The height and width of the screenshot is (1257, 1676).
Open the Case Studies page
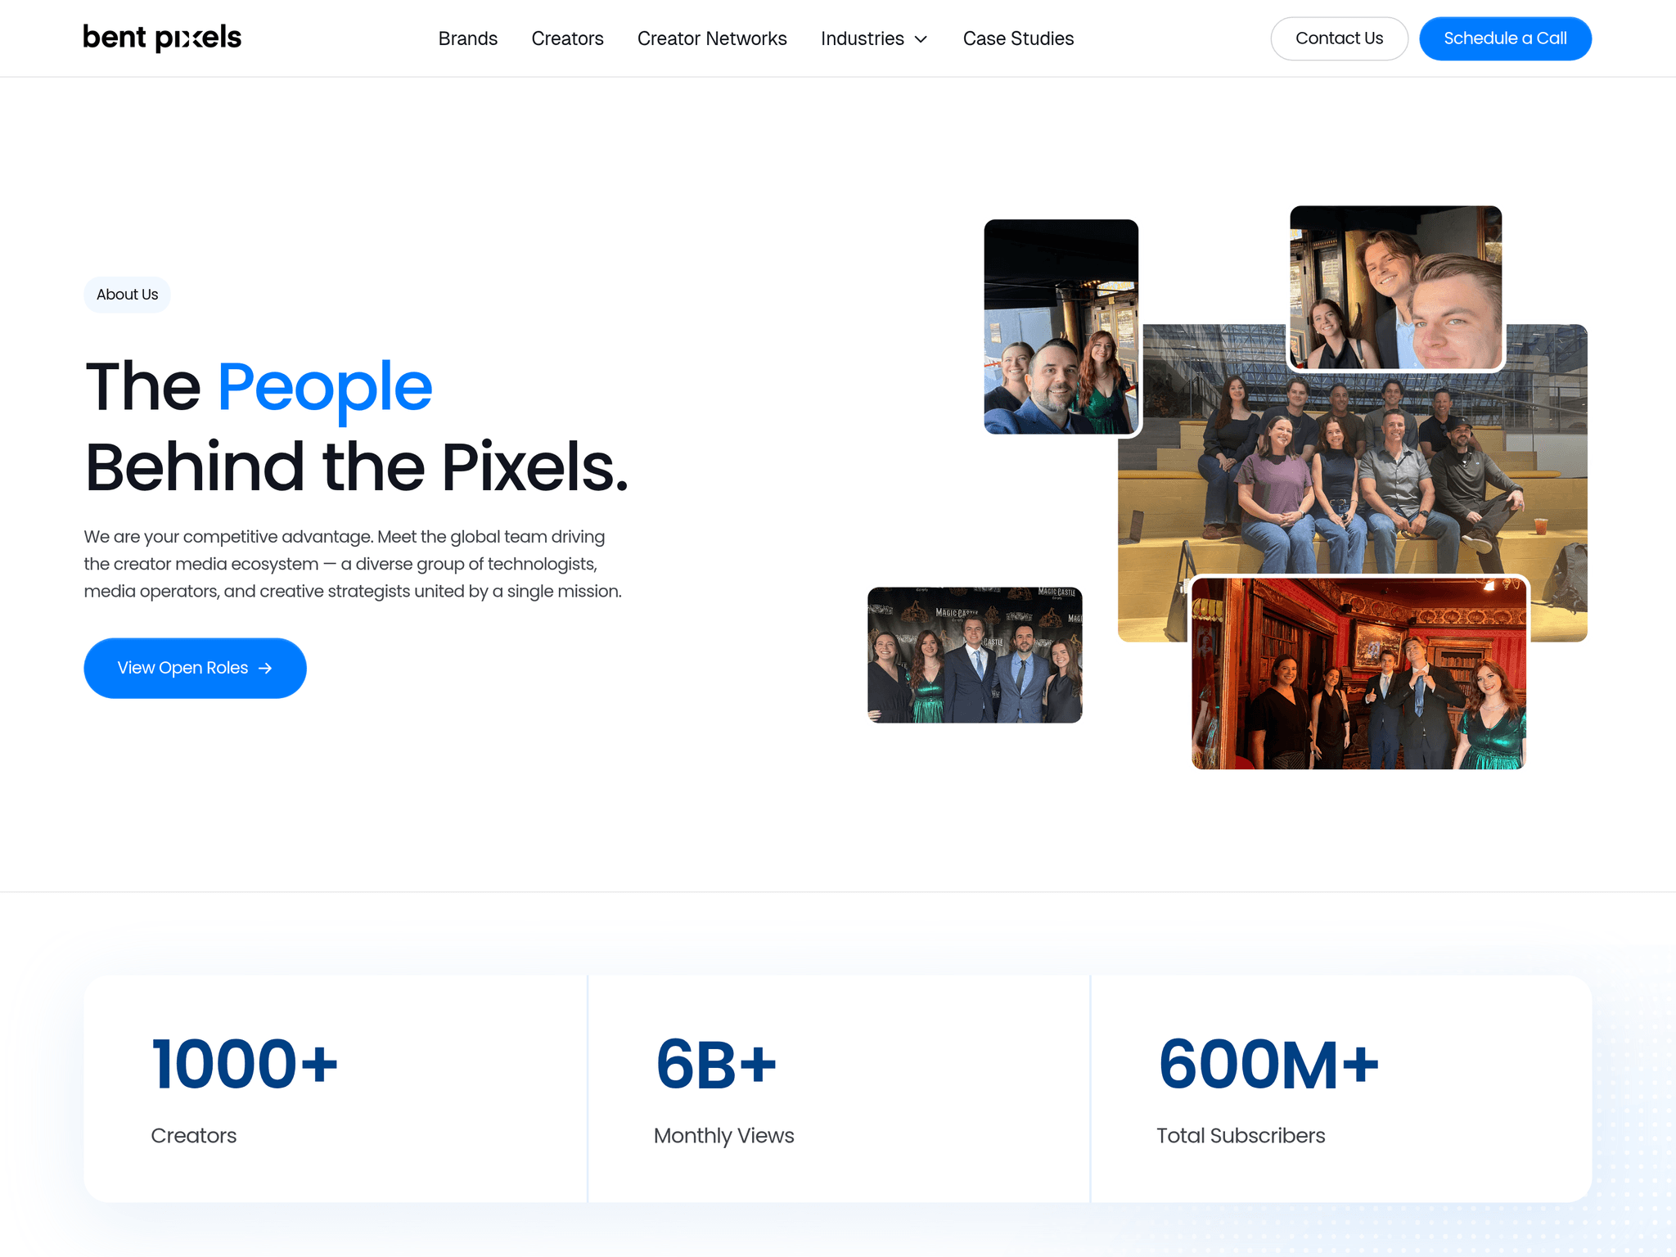point(1018,38)
